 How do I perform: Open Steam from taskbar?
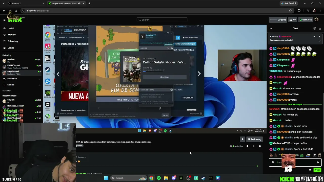(x=203, y=178)
